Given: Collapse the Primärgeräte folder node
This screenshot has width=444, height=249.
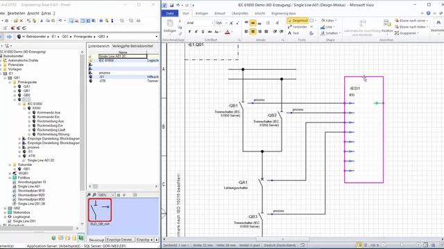Looking at the screenshot, I should click(x=10, y=82).
